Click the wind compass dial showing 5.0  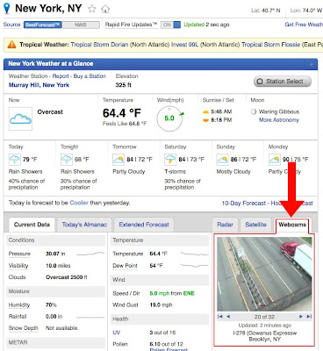[x=170, y=118]
